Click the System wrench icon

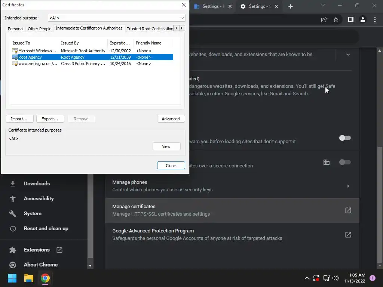(x=13, y=213)
